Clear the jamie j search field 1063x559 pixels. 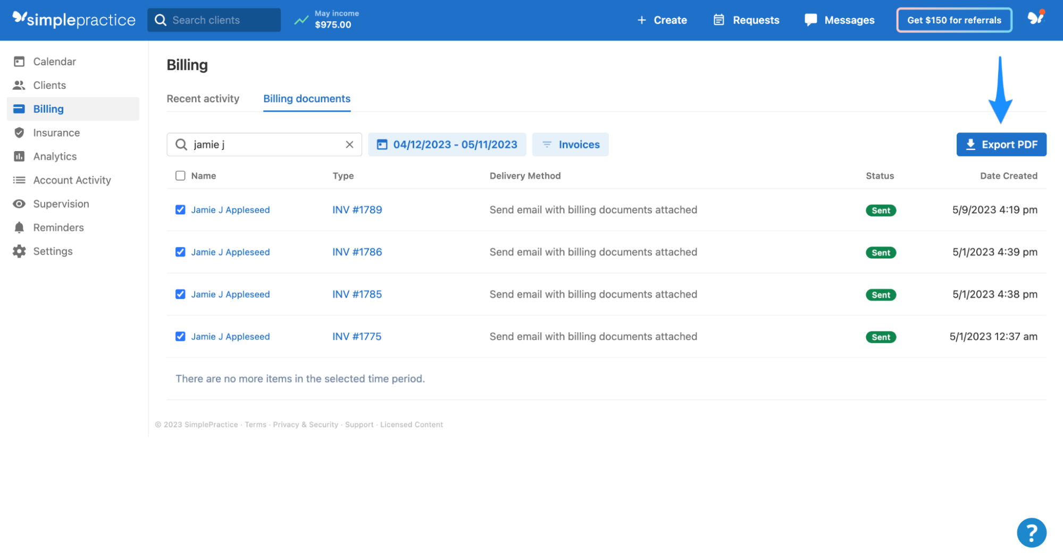point(349,144)
